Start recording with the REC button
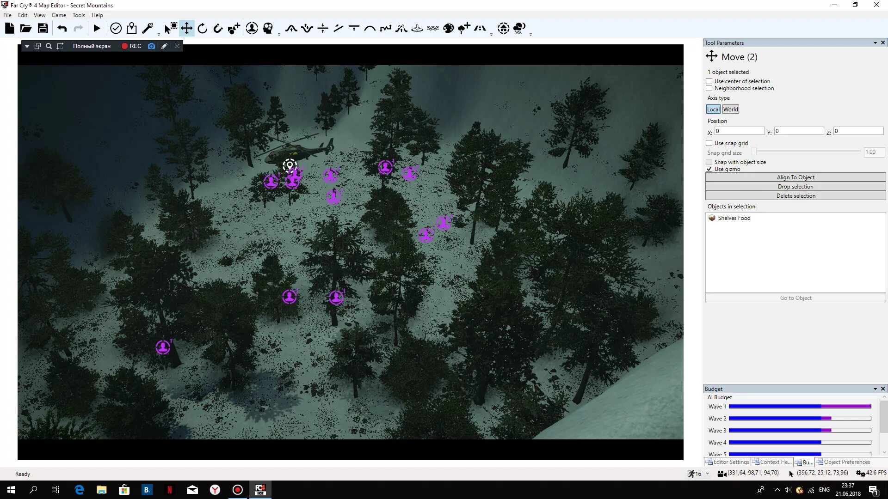 131,46
